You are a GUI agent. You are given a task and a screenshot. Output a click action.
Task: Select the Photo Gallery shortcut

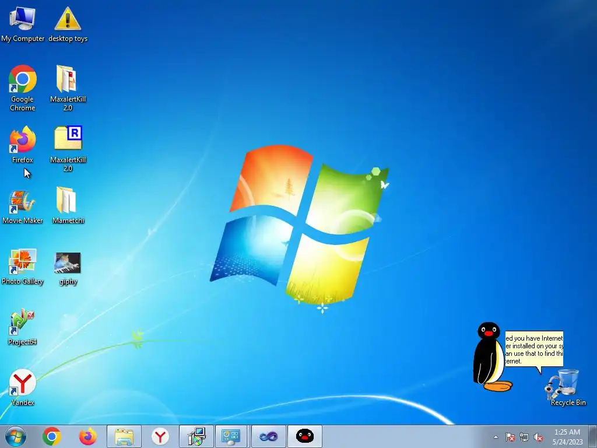pos(23,267)
